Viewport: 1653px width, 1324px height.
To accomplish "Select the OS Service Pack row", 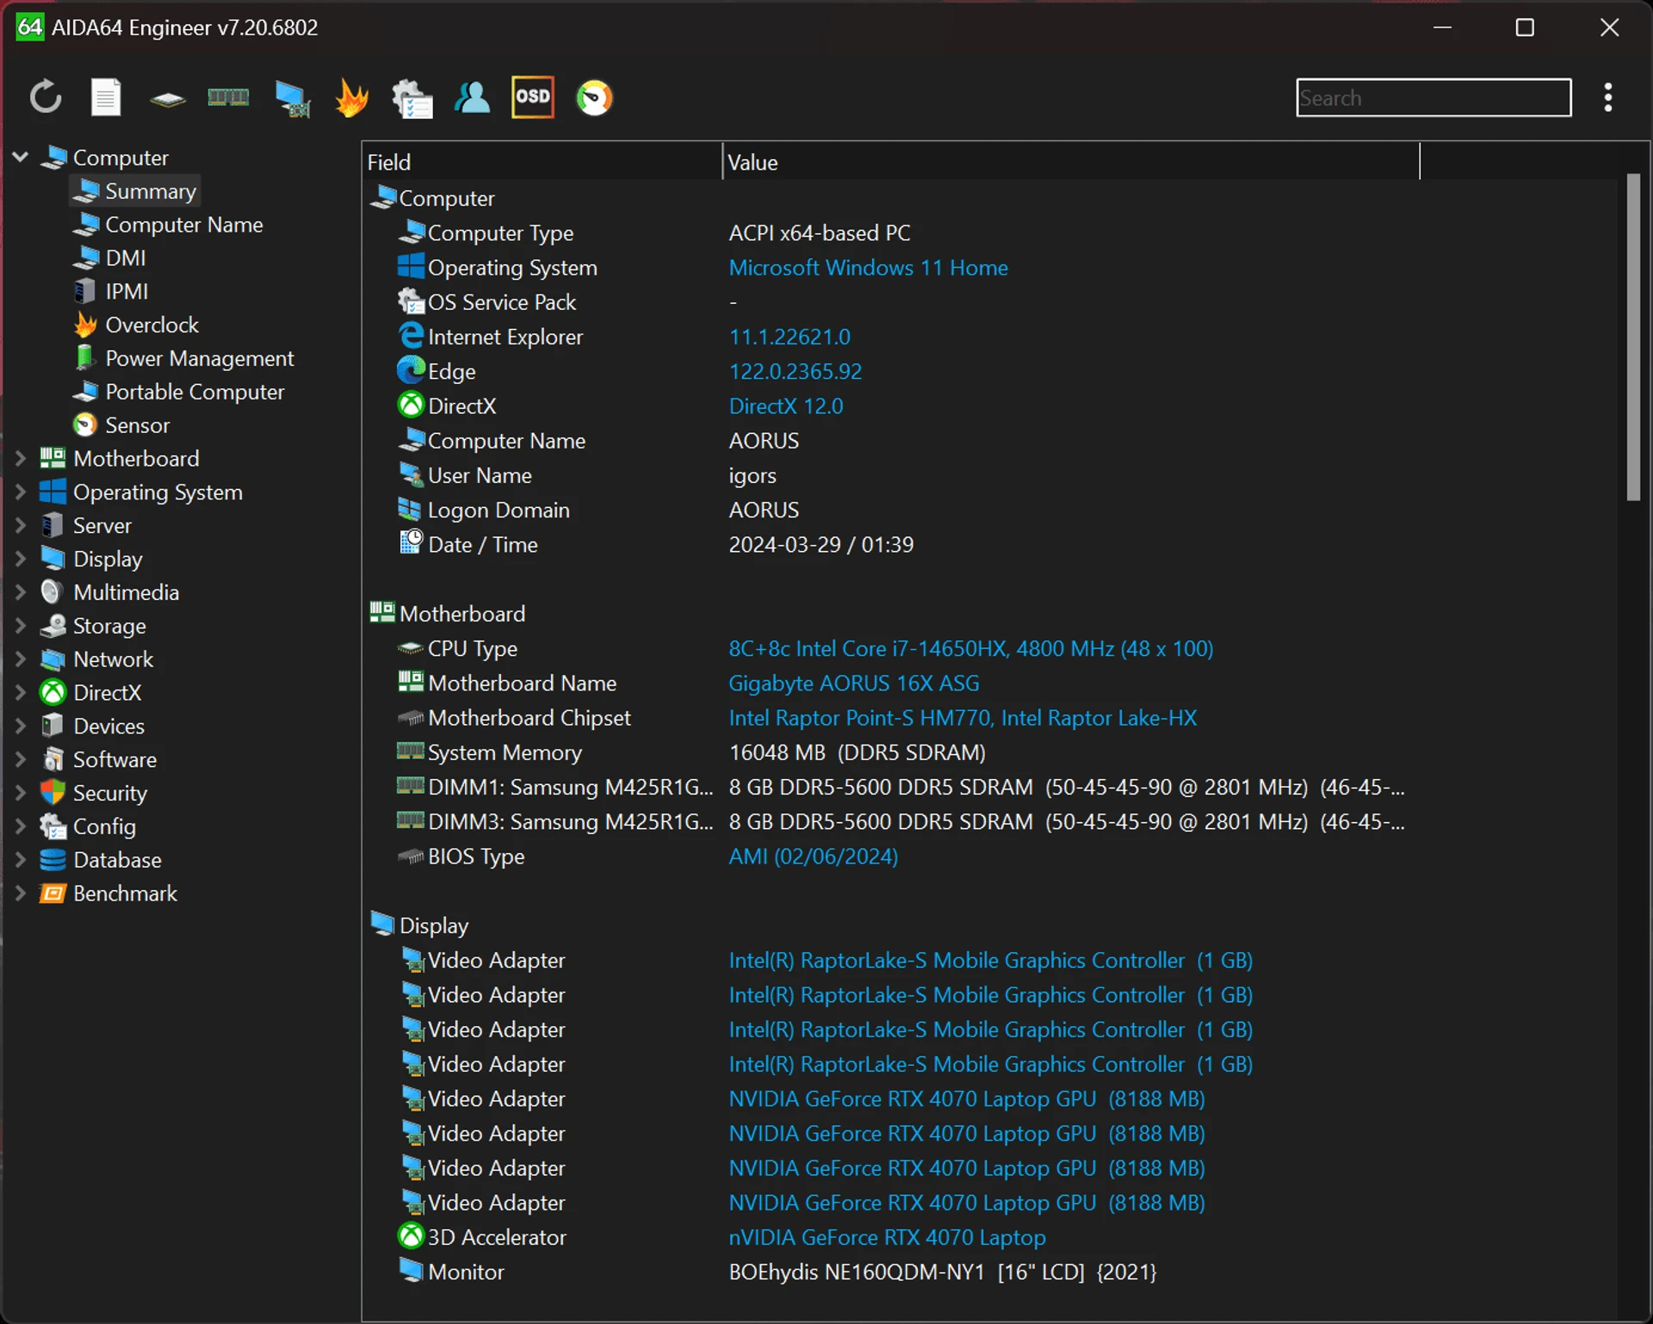I will (x=891, y=302).
